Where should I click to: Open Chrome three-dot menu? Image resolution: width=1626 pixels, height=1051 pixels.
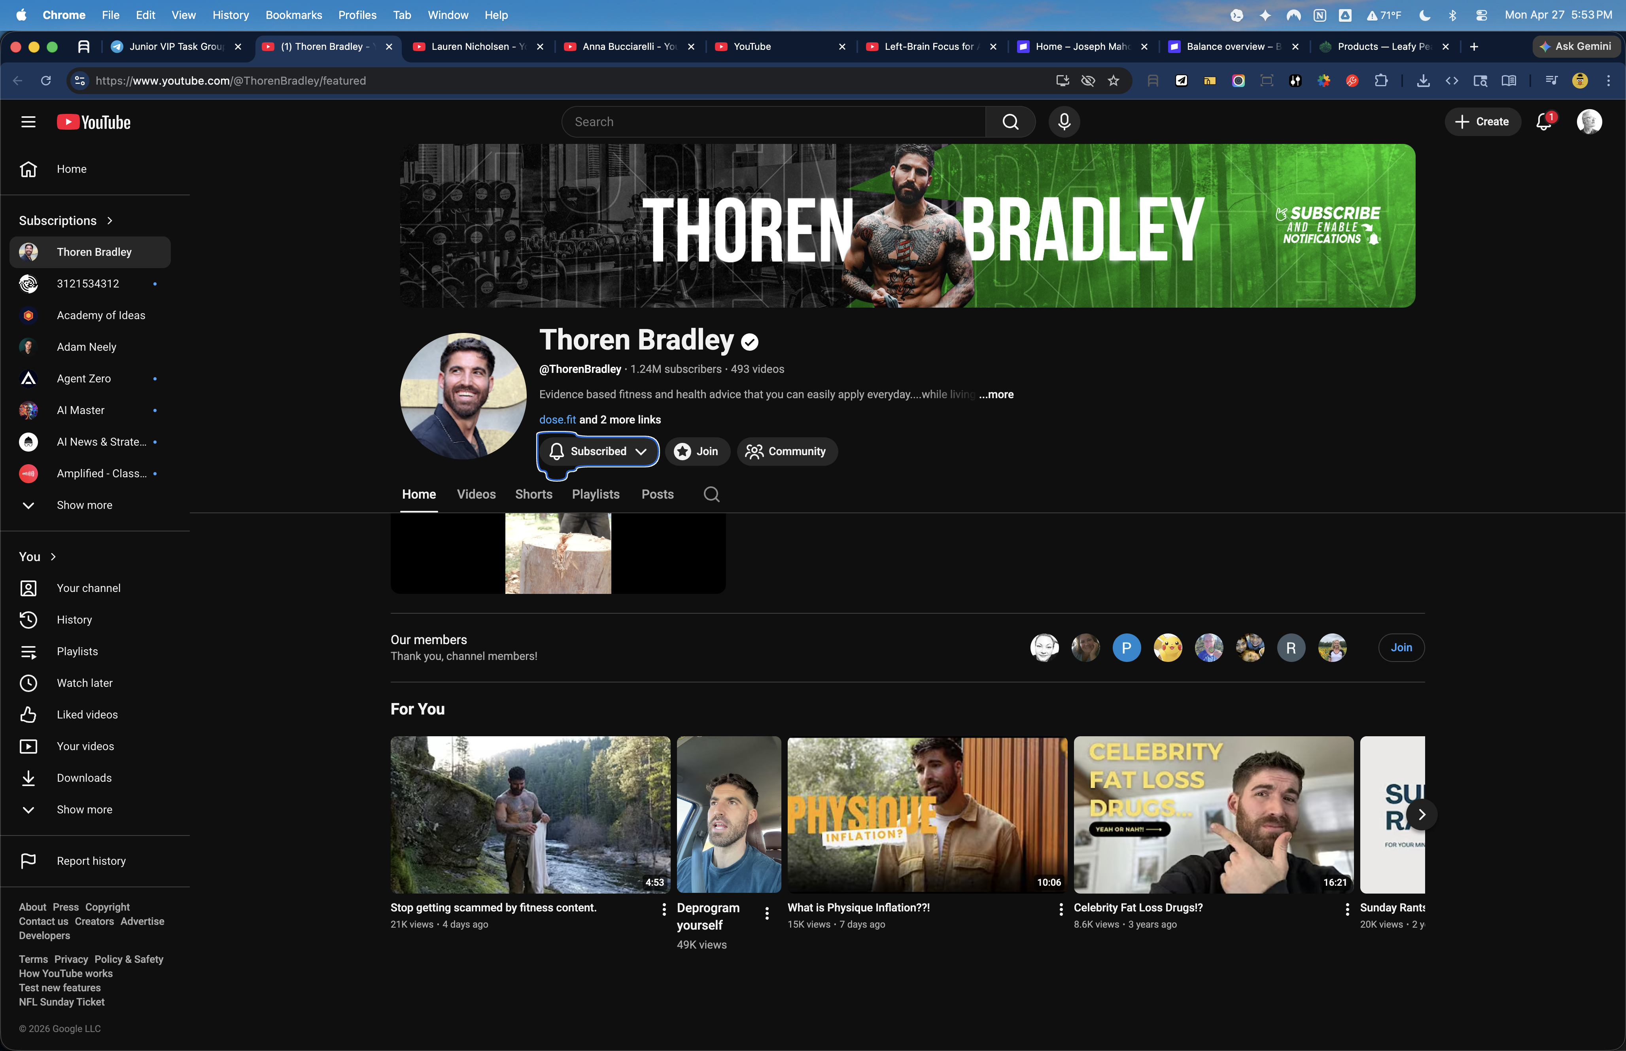pos(1608,81)
